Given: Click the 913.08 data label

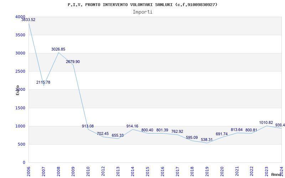Looking at the screenshot, I should 88,126.
